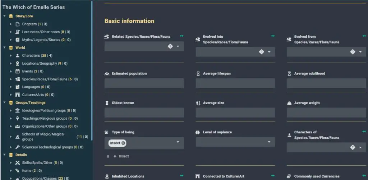The height and width of the screenshot is (180, 368).
Task: Click the Schools of Magic hat icon
Action: click(18, 137)
